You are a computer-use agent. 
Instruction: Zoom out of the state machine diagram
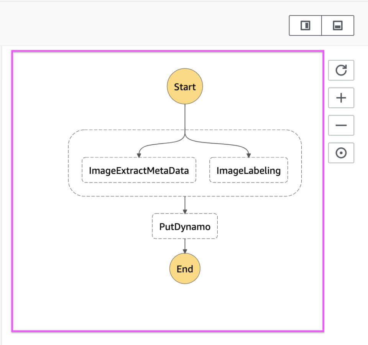341,125
